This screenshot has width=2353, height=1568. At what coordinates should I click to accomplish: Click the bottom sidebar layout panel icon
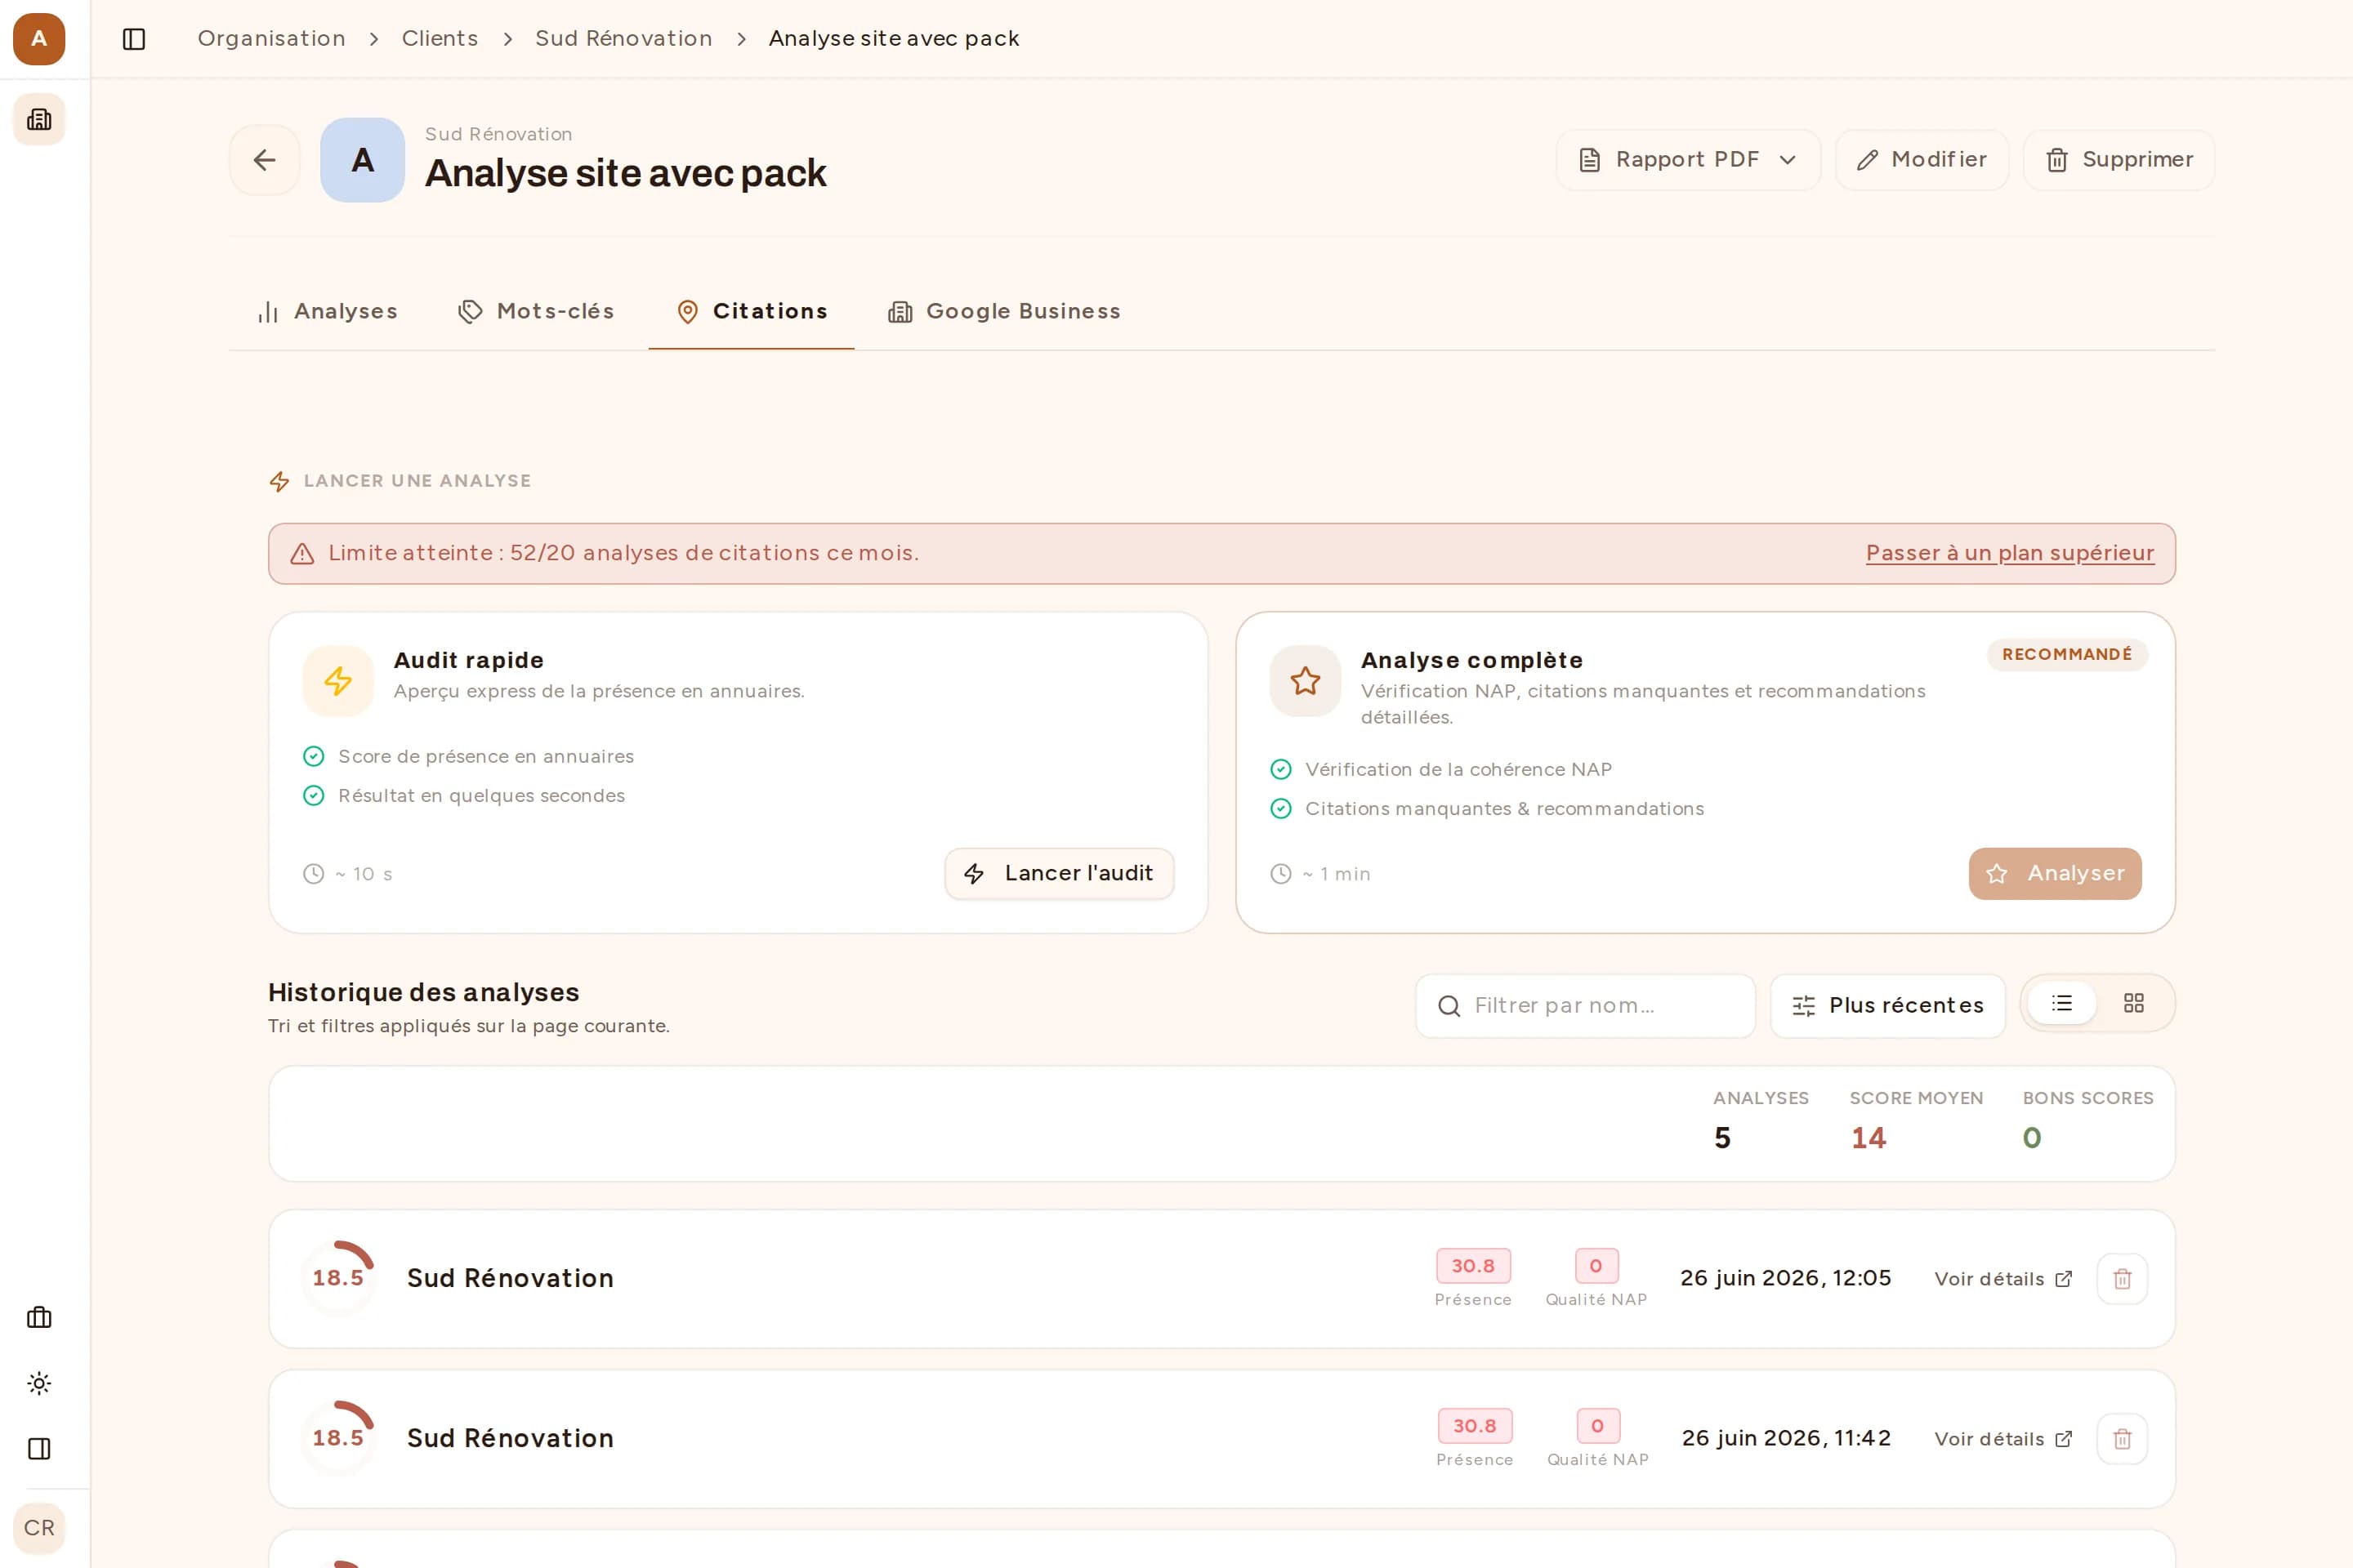39,1449
